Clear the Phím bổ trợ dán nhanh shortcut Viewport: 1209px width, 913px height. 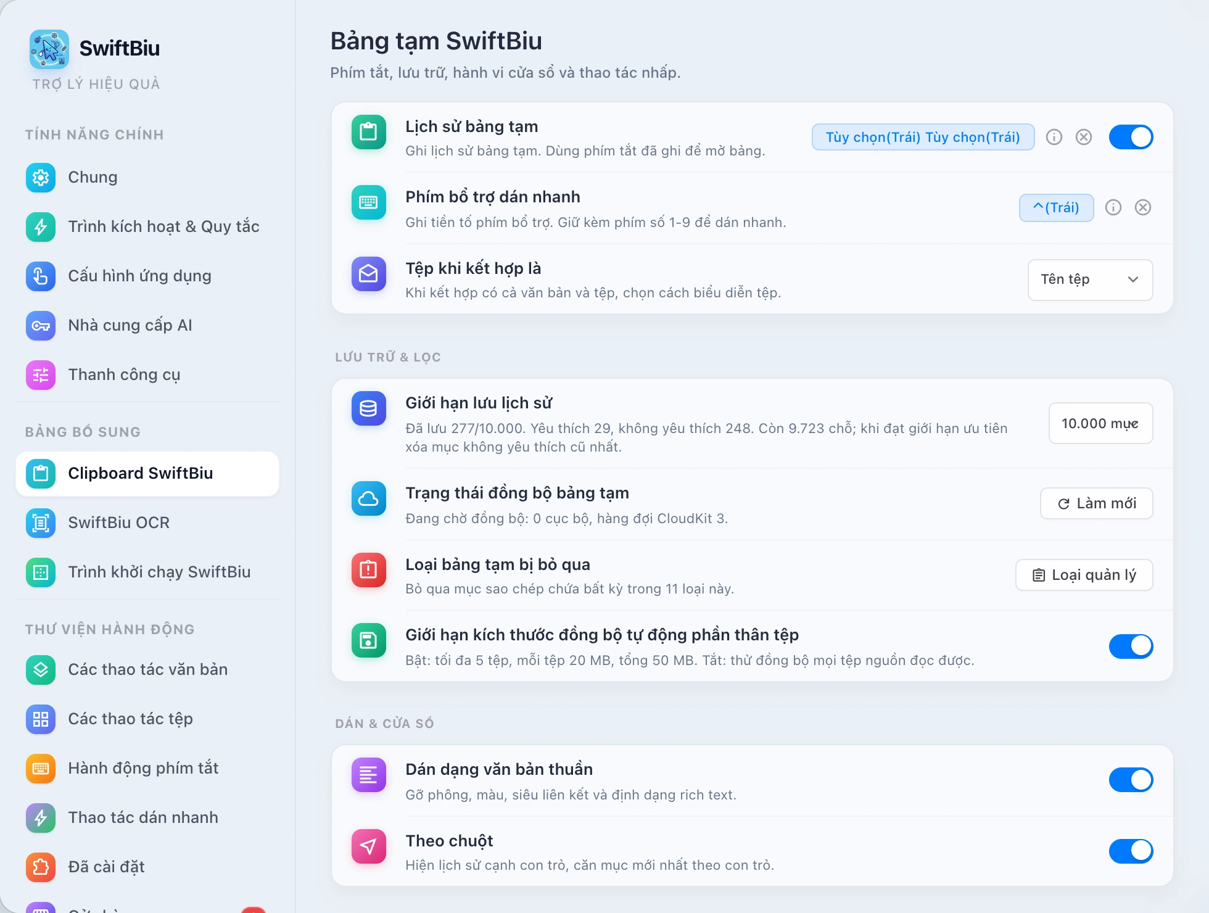coord(1143,207)
